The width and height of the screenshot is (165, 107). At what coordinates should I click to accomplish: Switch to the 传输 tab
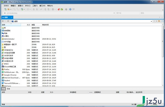[4, 89]
